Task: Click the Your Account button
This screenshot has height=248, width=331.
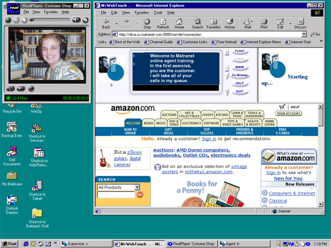Action: pos(289,114)
